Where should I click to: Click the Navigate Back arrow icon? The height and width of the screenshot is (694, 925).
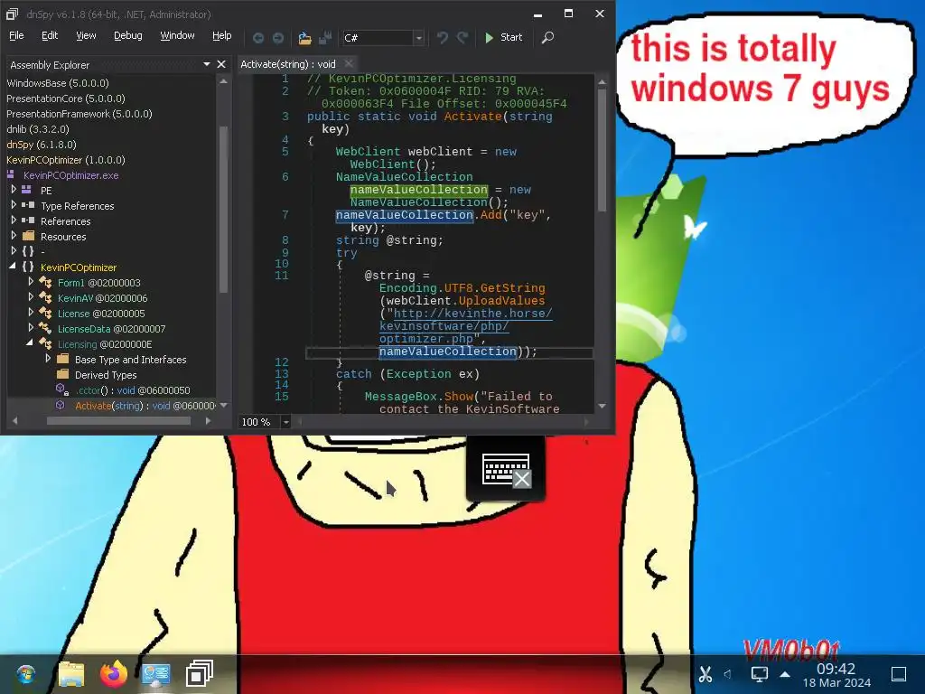click(x=257, y=38)
